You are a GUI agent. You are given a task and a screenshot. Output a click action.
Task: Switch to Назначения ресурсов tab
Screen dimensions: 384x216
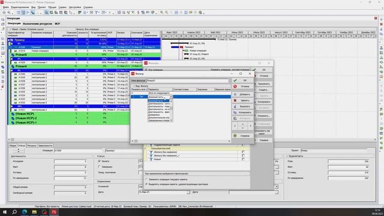(37, 24)
